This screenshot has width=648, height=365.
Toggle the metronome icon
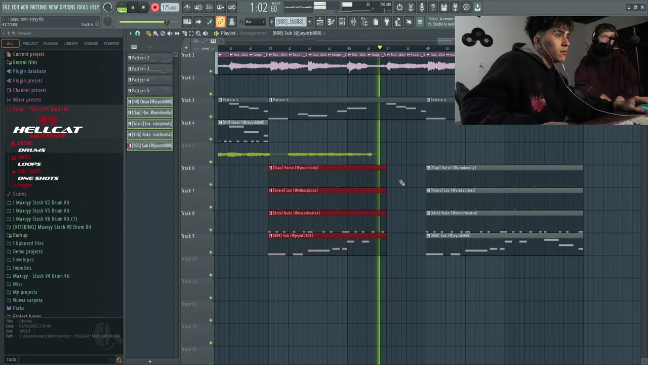(x=187, y=7)
